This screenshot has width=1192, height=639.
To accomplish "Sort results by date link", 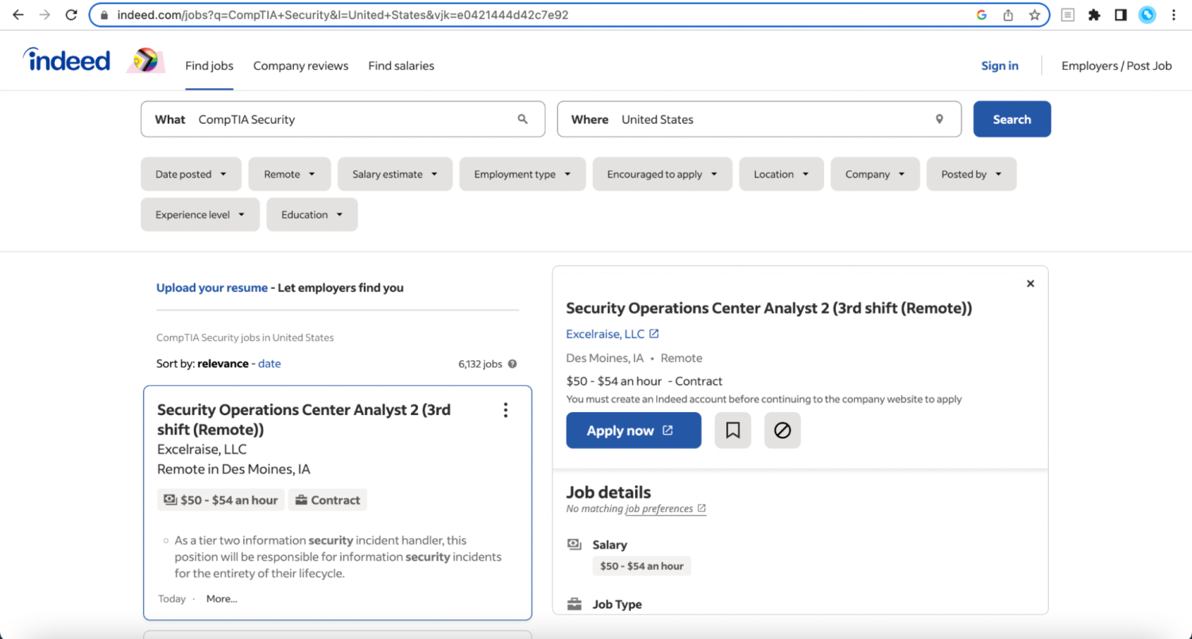I will click(x=269, y=364).
